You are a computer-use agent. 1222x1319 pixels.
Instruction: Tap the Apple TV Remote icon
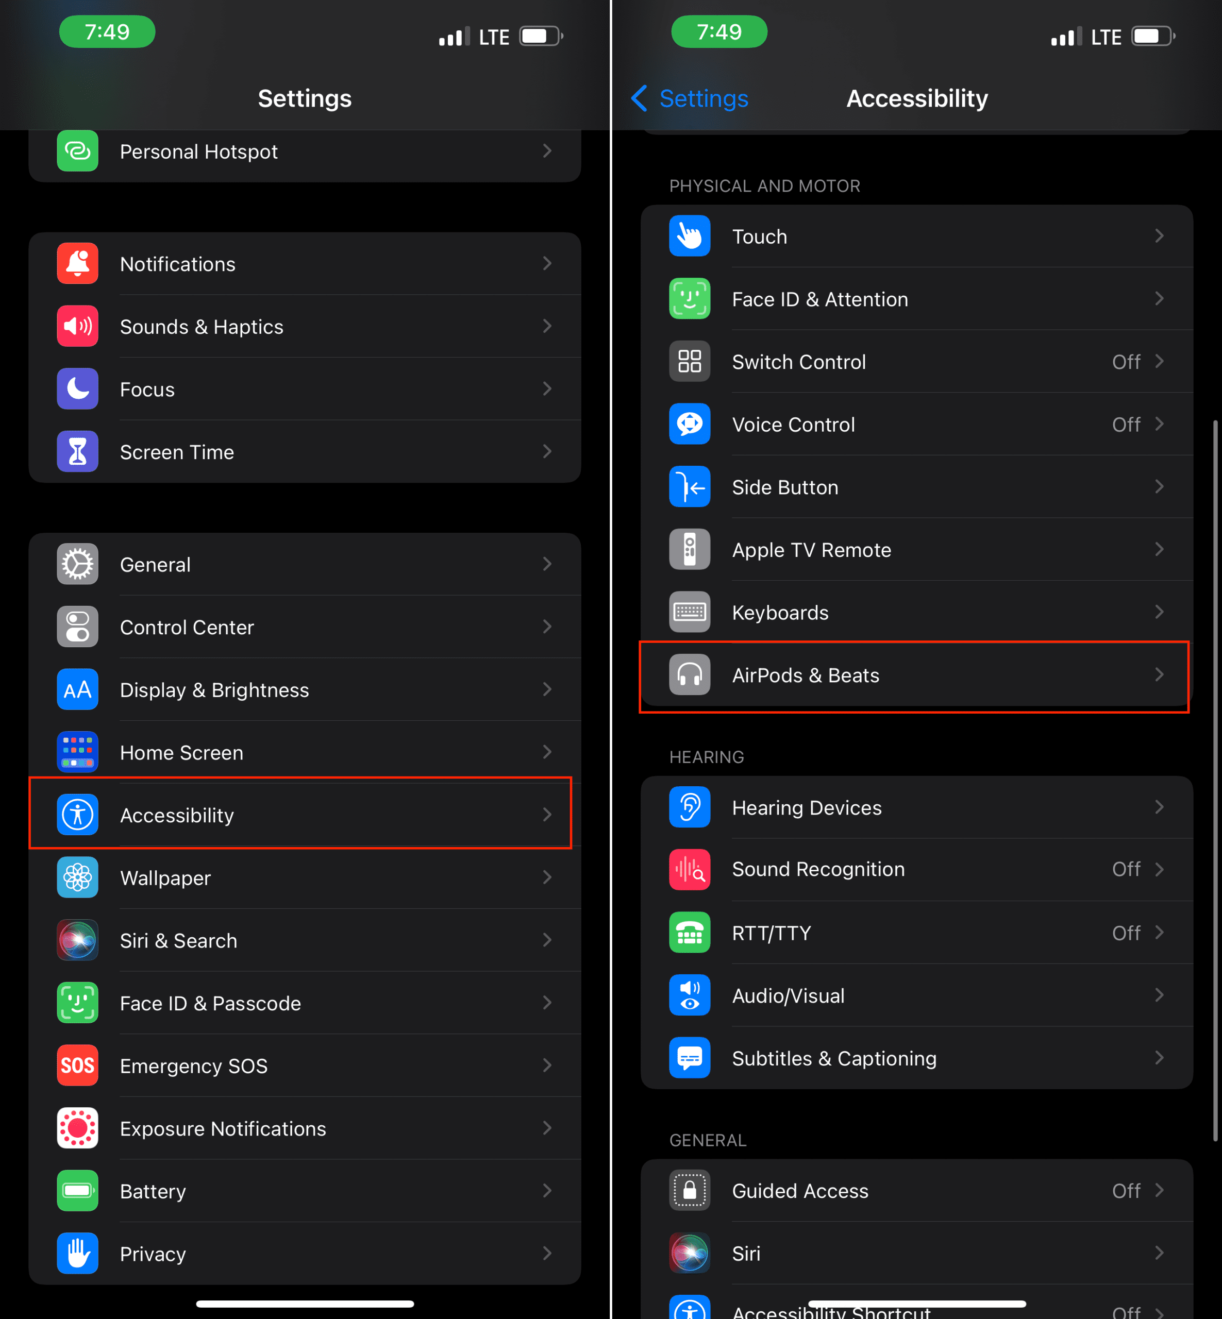[690, 549]
